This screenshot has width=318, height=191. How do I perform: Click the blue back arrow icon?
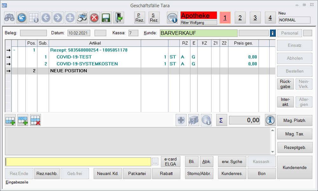coord(22,18)
